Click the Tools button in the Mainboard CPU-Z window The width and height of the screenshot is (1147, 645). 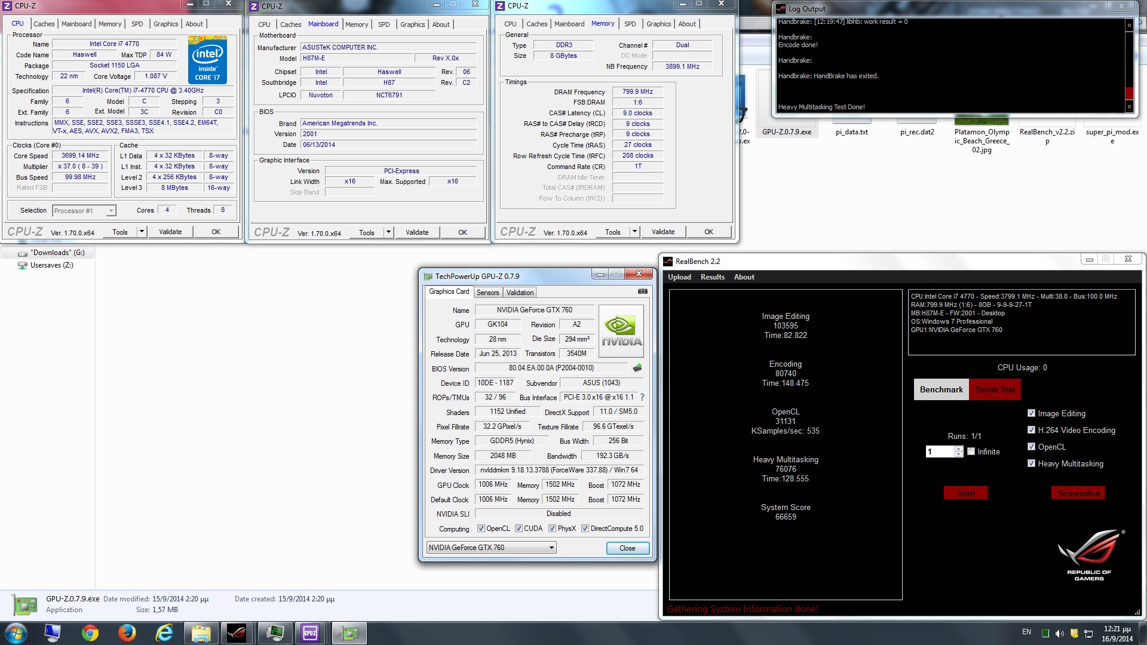coord(366,232)
